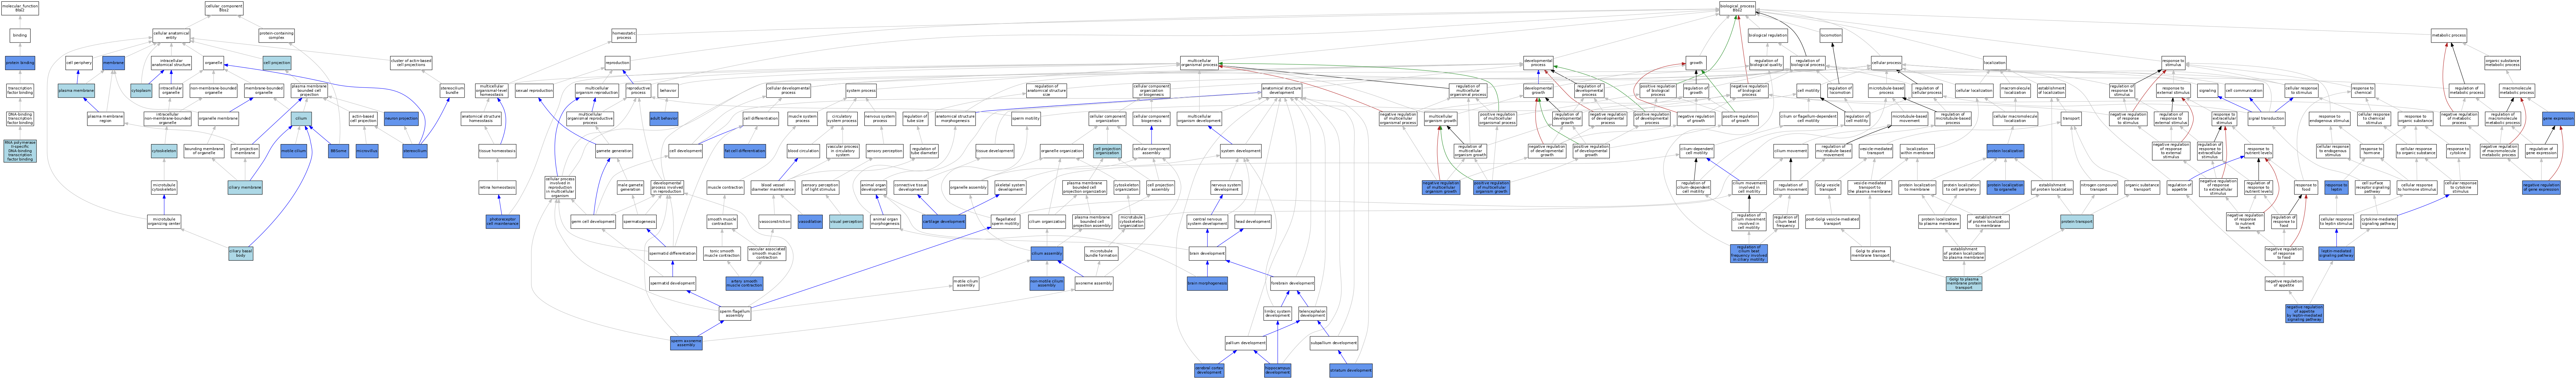Viewport: 2576px width, 379px height.
Task: Click the 'cytoplasm' node
Action: [141, 90]
